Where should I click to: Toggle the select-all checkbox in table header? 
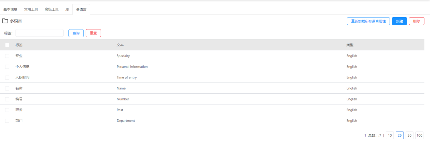coord(7,45)
